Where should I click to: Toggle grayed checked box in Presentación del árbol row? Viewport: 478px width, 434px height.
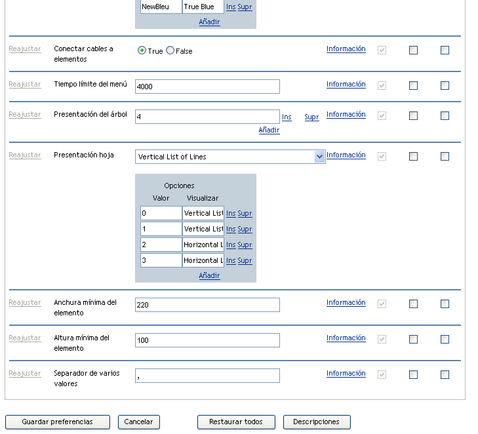pos(382,115)
